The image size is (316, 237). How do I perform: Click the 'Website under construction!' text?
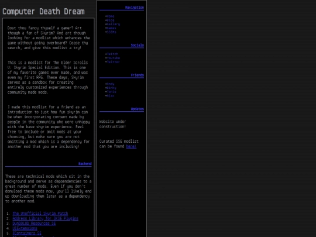[112, 124]
